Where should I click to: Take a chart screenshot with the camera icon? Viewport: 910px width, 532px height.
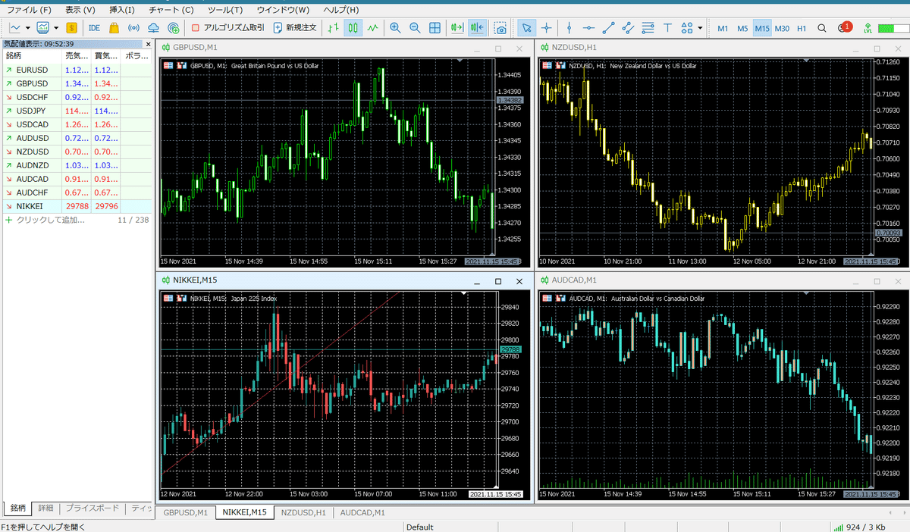pos(500,28)
